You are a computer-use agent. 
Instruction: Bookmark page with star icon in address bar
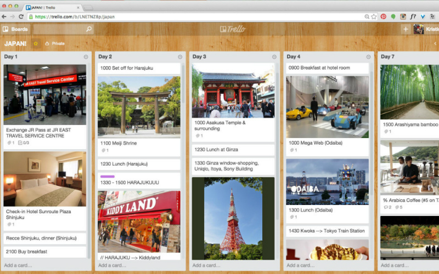pyautogui.click(x=374, y=17)
